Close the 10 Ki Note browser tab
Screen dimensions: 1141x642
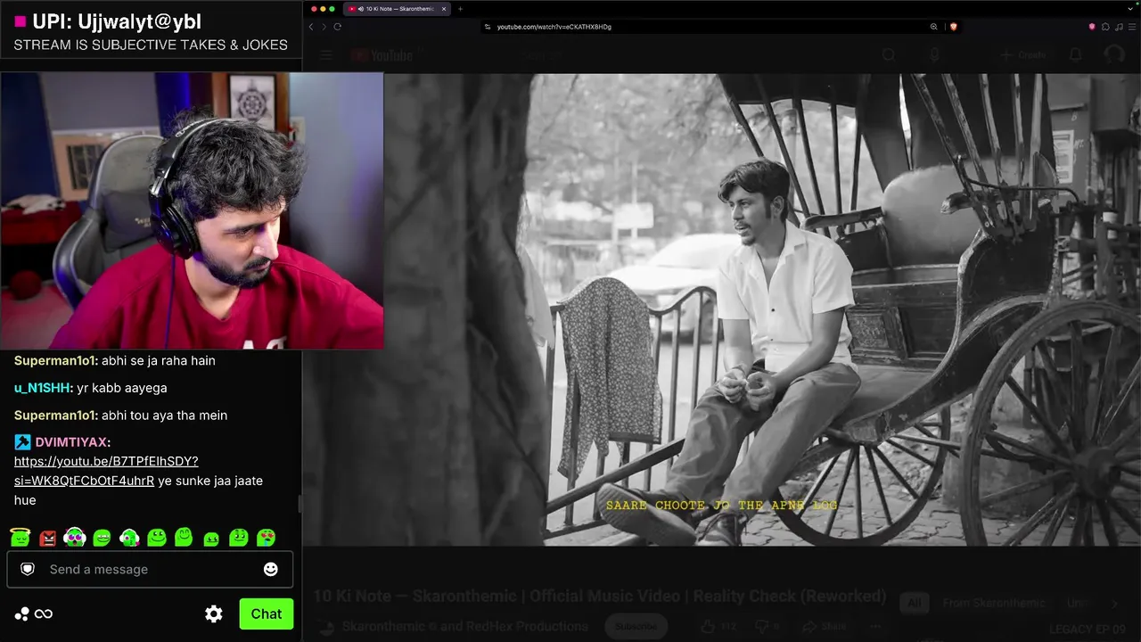point(444,9)
